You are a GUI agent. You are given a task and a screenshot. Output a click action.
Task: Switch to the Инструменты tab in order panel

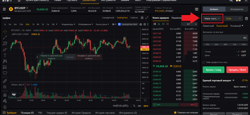237,9
